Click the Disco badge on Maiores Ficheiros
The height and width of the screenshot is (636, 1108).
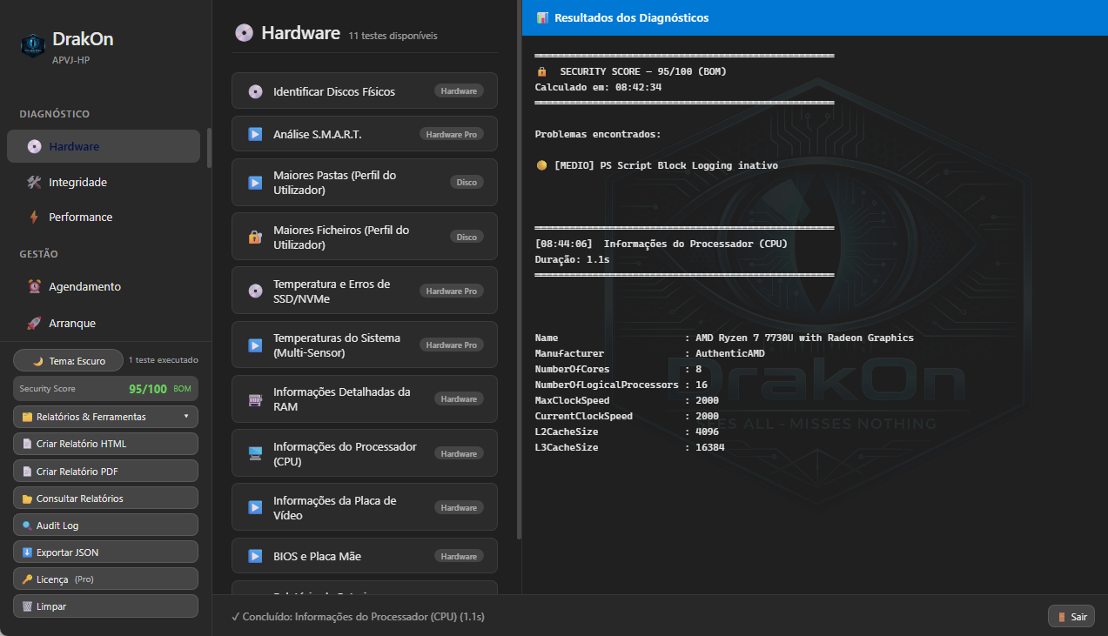467,237
